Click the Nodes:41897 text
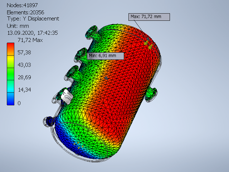 (x=22, y=5)
